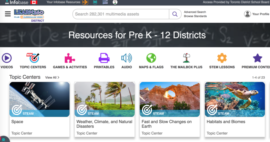Open Your Profile menu

pyautogui.click(x=256, y=14)
